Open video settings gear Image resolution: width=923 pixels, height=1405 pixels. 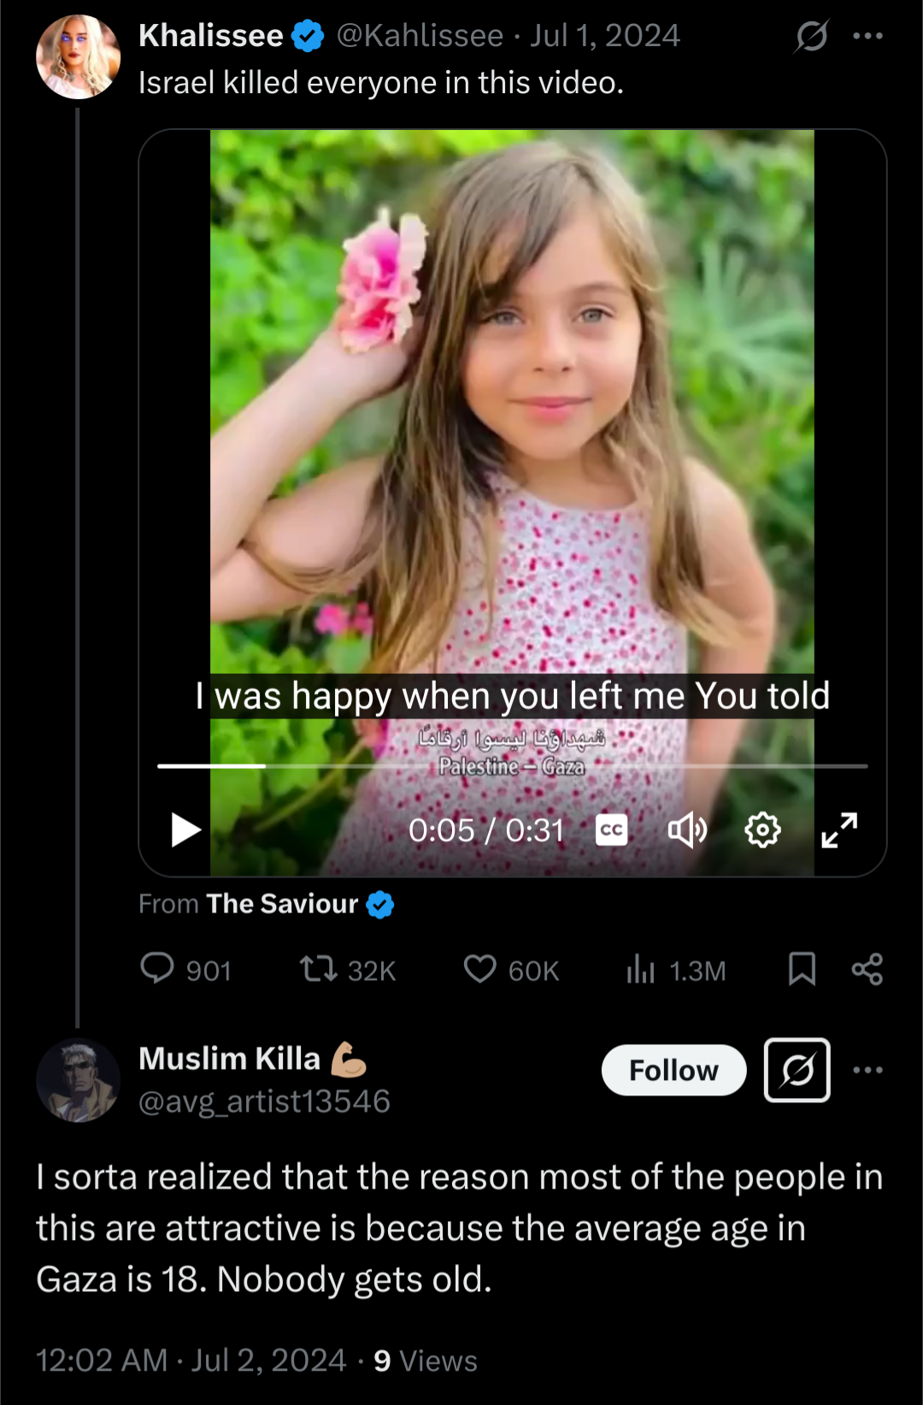click(x=762, y=829)
